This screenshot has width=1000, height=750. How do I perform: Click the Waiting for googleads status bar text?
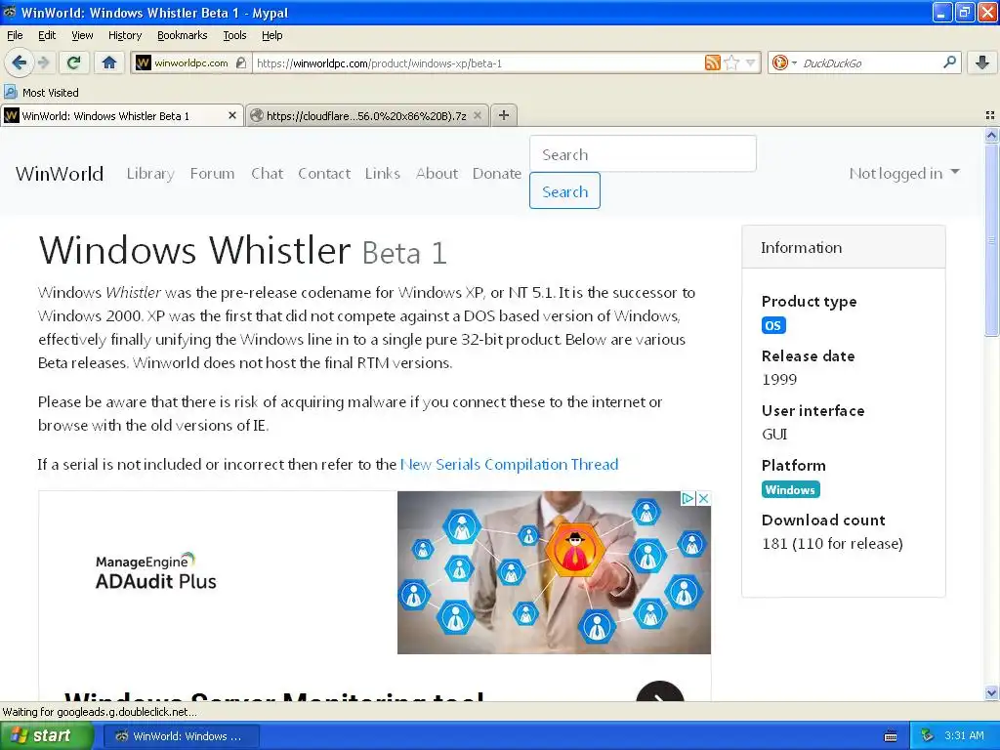coord(100,712)
